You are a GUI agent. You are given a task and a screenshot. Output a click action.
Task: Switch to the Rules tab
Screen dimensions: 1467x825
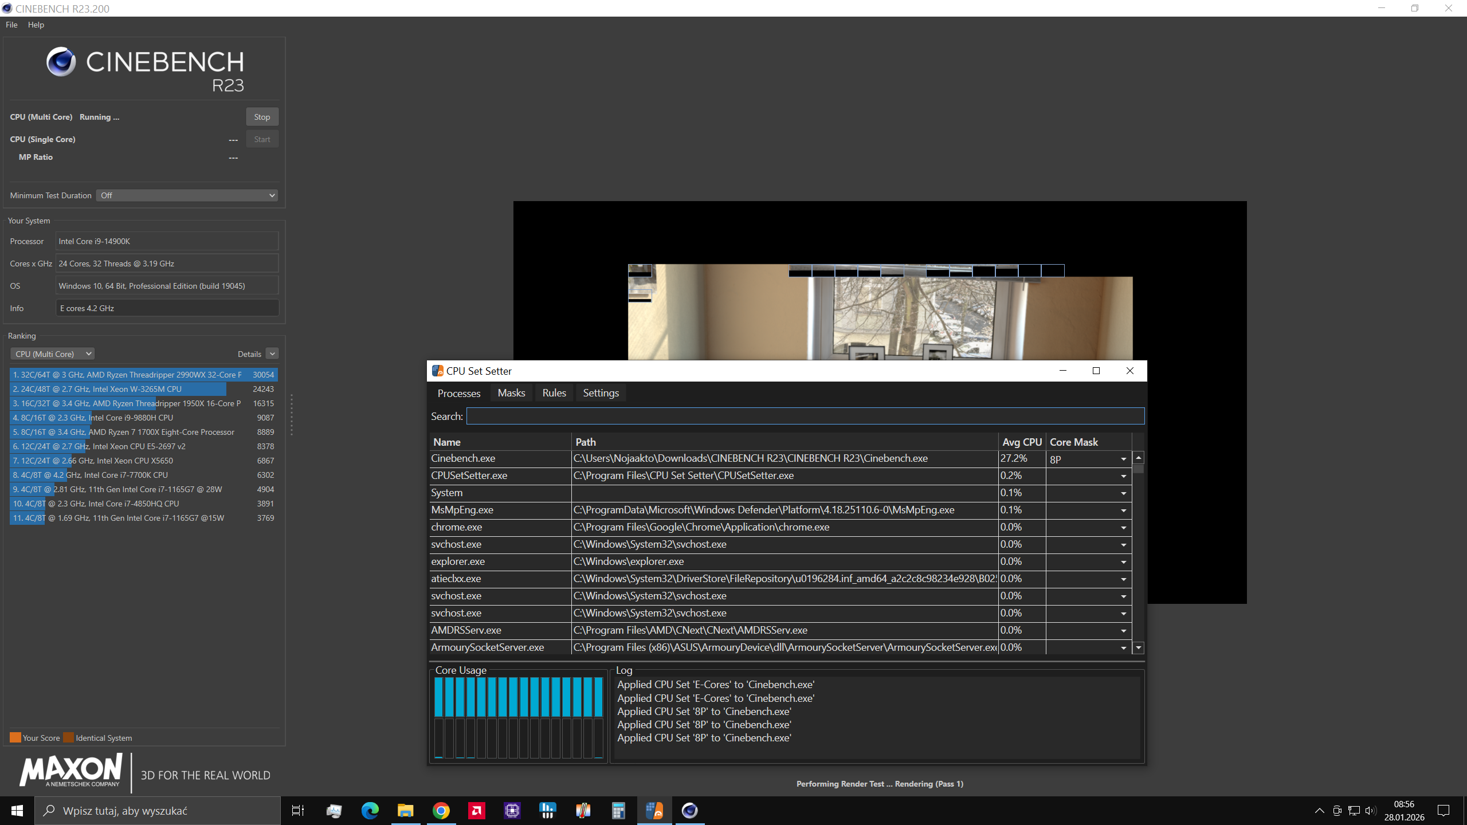(554, 393)
